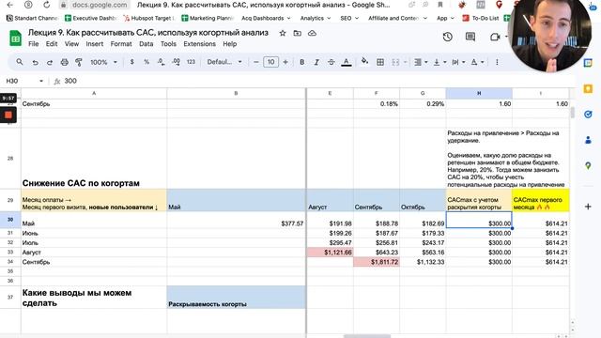
Task: Toggle italic formatting
Action: (x=316, y=62)
